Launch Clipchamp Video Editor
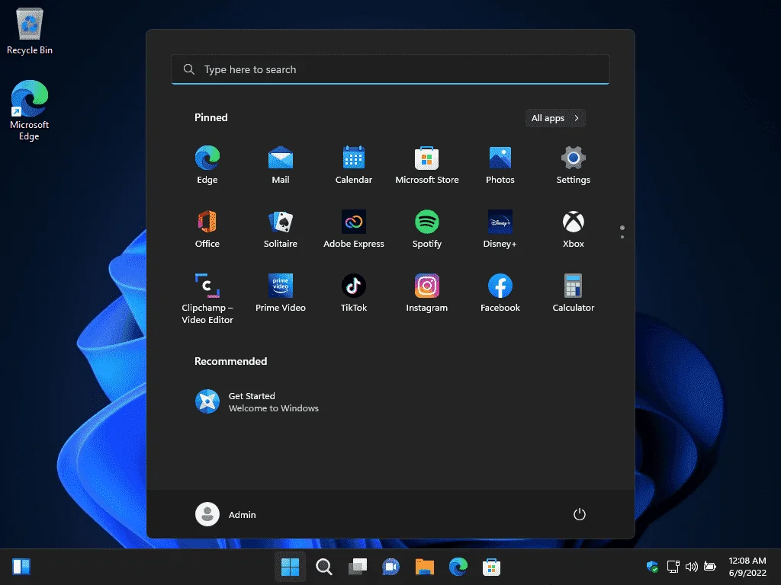 [x=207, y=299]
